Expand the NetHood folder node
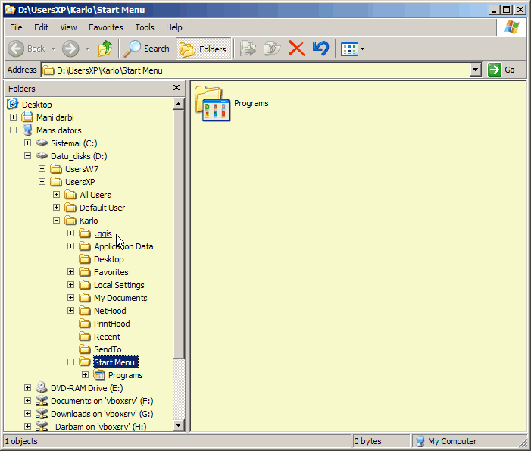The width and height of the screenshot is (531, 451). [70, 310]
